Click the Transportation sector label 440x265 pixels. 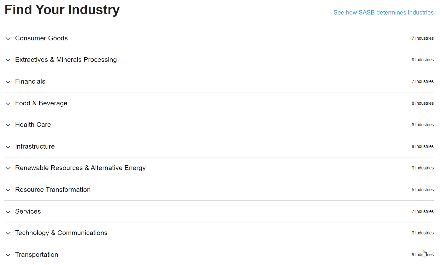pos(37,255)
